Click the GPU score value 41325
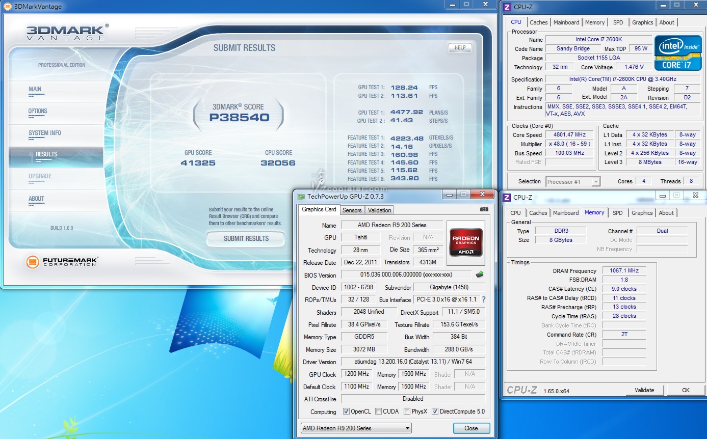The image size is (707, 439). click(198, 163)
